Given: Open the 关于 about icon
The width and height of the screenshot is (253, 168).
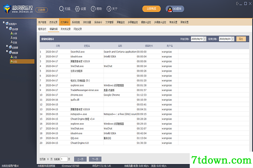Looking at the screenshot, I should 109,9.
